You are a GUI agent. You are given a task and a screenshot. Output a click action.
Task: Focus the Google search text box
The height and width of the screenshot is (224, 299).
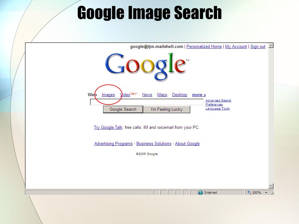(147, 102)
